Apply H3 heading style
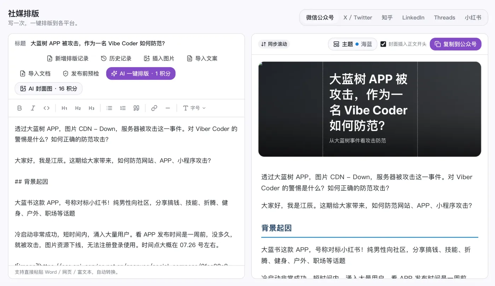 pyautogui.click(x=91, y=108)
